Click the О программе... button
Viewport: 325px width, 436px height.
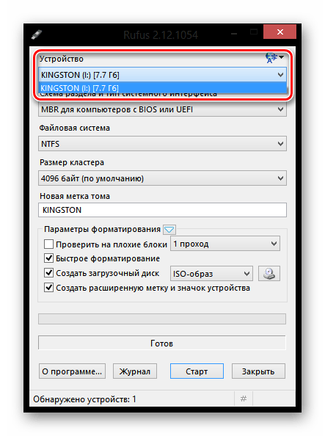pos(72,371)
